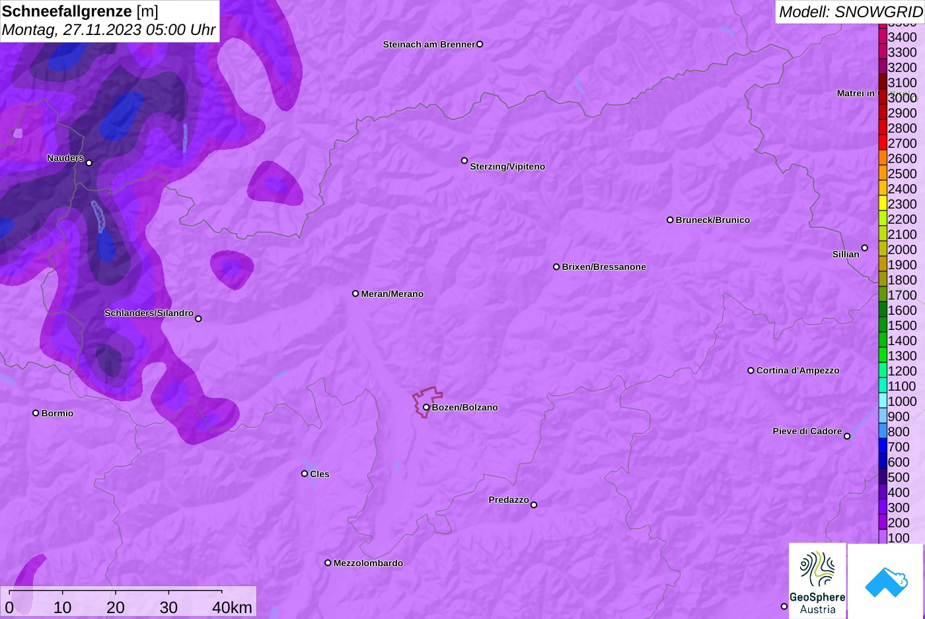Select the Brixen/Bressanone map marker
Screen dimensions: 925x619
(556, 267)
